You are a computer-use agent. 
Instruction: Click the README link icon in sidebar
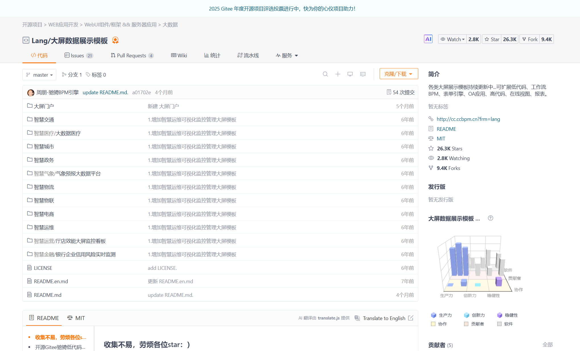[431, 129]
